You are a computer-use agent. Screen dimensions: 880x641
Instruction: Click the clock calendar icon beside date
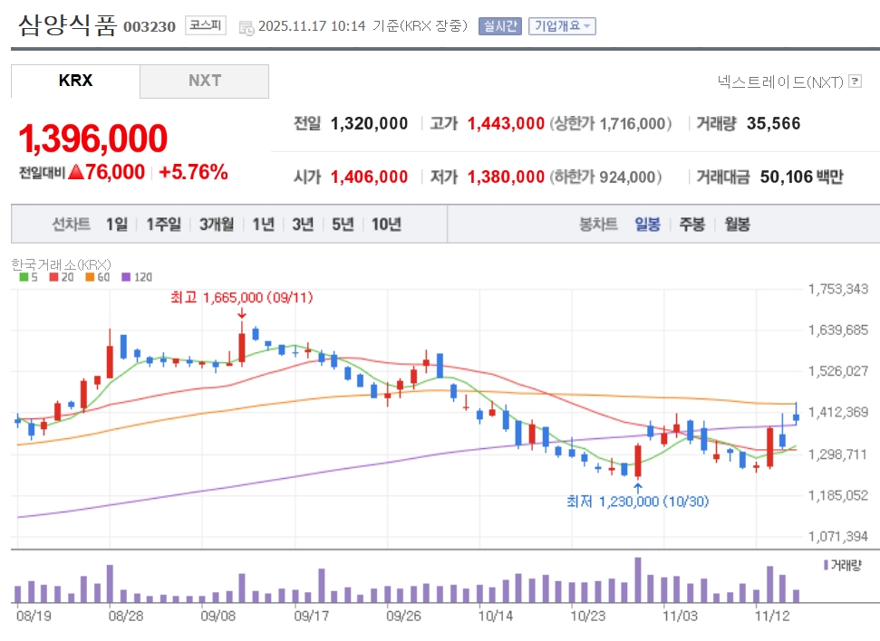[247, 27]
